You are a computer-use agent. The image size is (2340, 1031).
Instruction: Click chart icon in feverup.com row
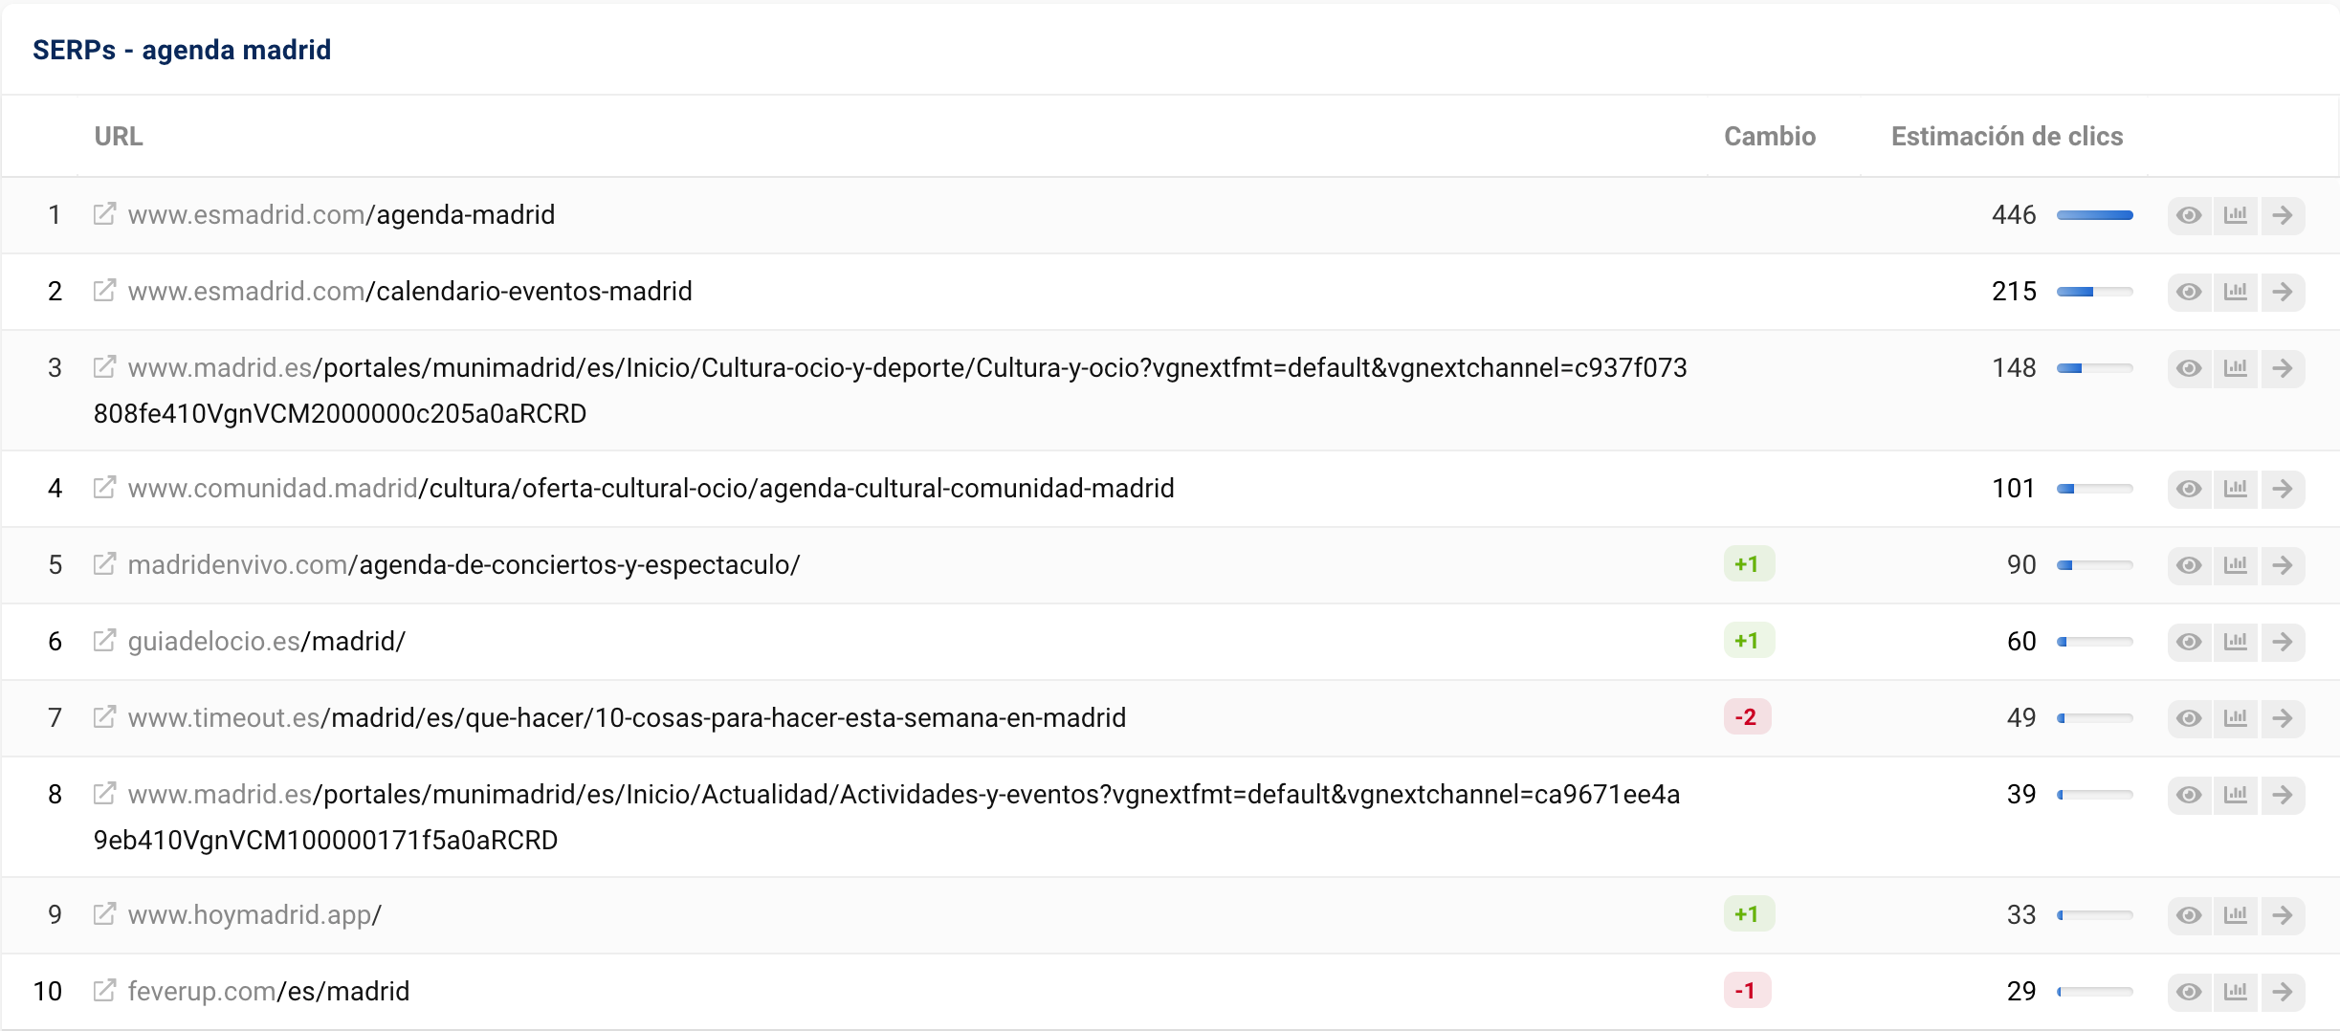pos(2236,991)
